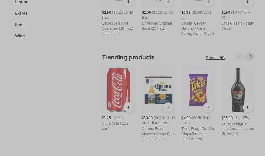Open Corona Extra Mexican Lager Beer product
This screenshot has width=265, height=156.
click(x=158, y=134)
